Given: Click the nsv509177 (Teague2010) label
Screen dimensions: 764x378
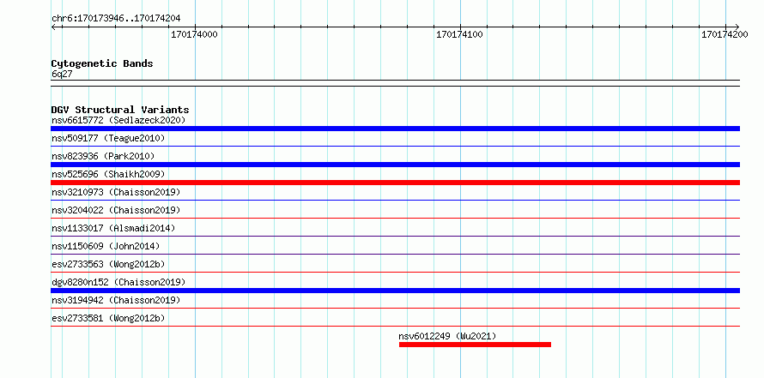Looking at the screenshot, I should point(108,138).
